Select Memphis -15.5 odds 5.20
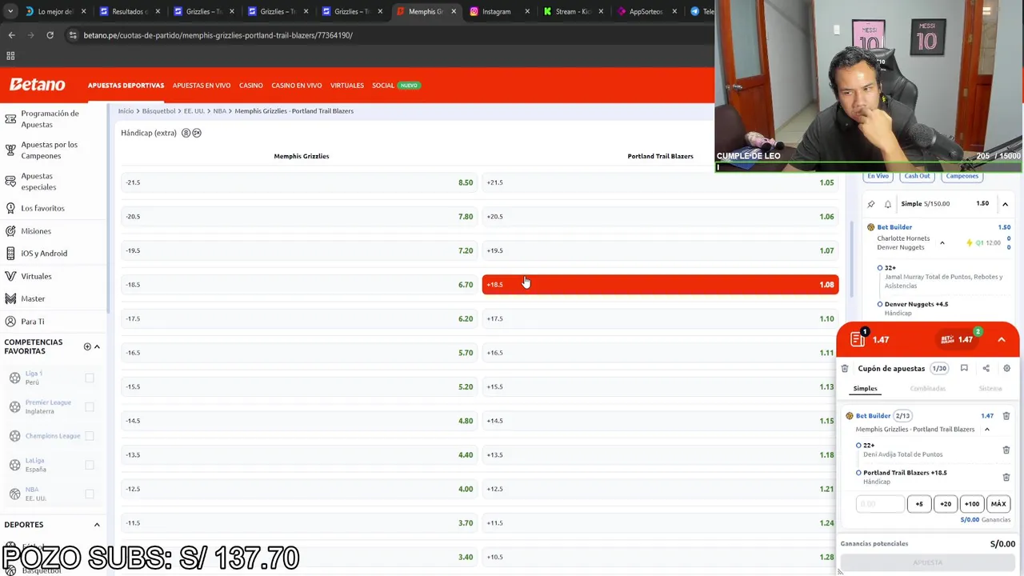This screenshot has width=1024, height=576. click(x=299, y=386)
